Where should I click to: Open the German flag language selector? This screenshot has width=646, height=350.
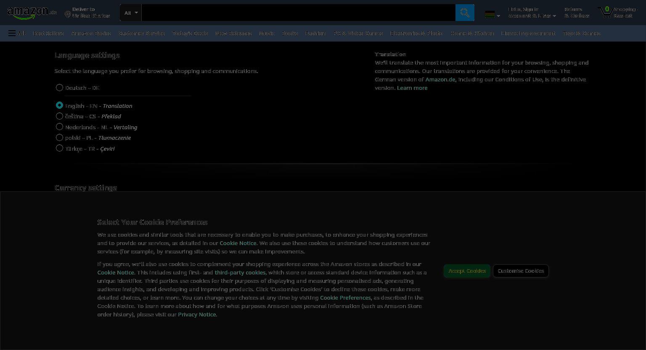click(492, 15)
